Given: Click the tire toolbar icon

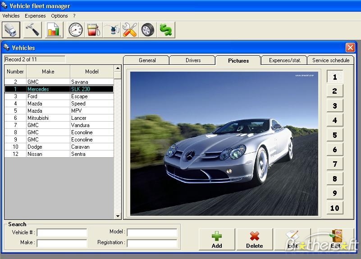Looking at the screenshot, I should [x=147, y=30].
